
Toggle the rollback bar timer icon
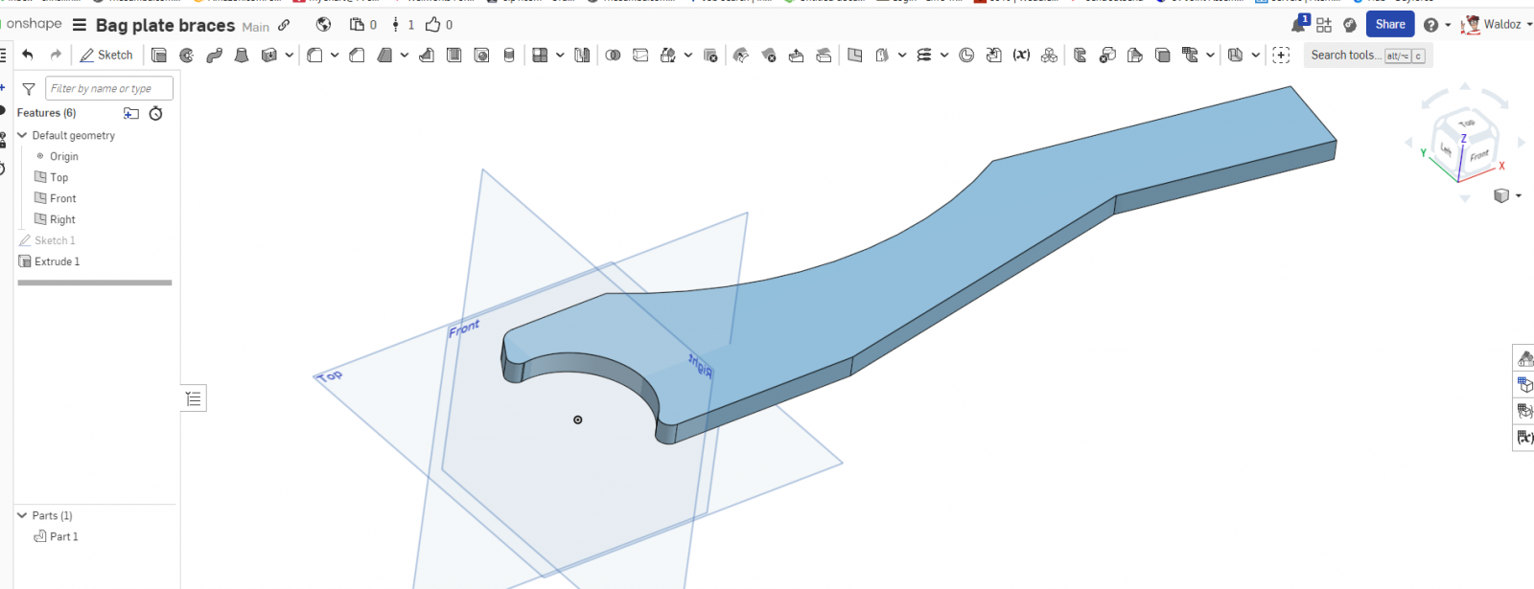(x=156, y=114)
